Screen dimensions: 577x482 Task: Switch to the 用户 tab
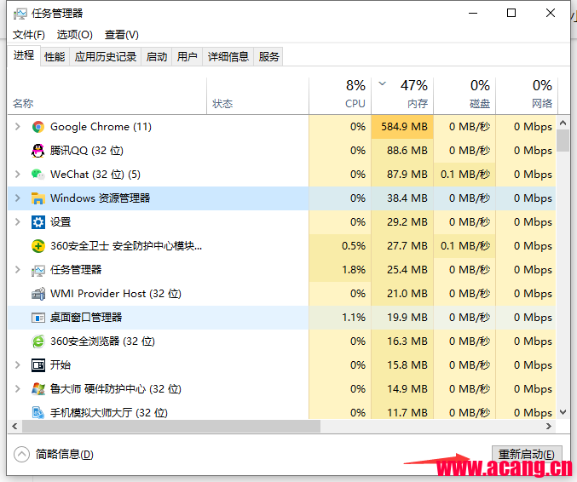(187, 57)
